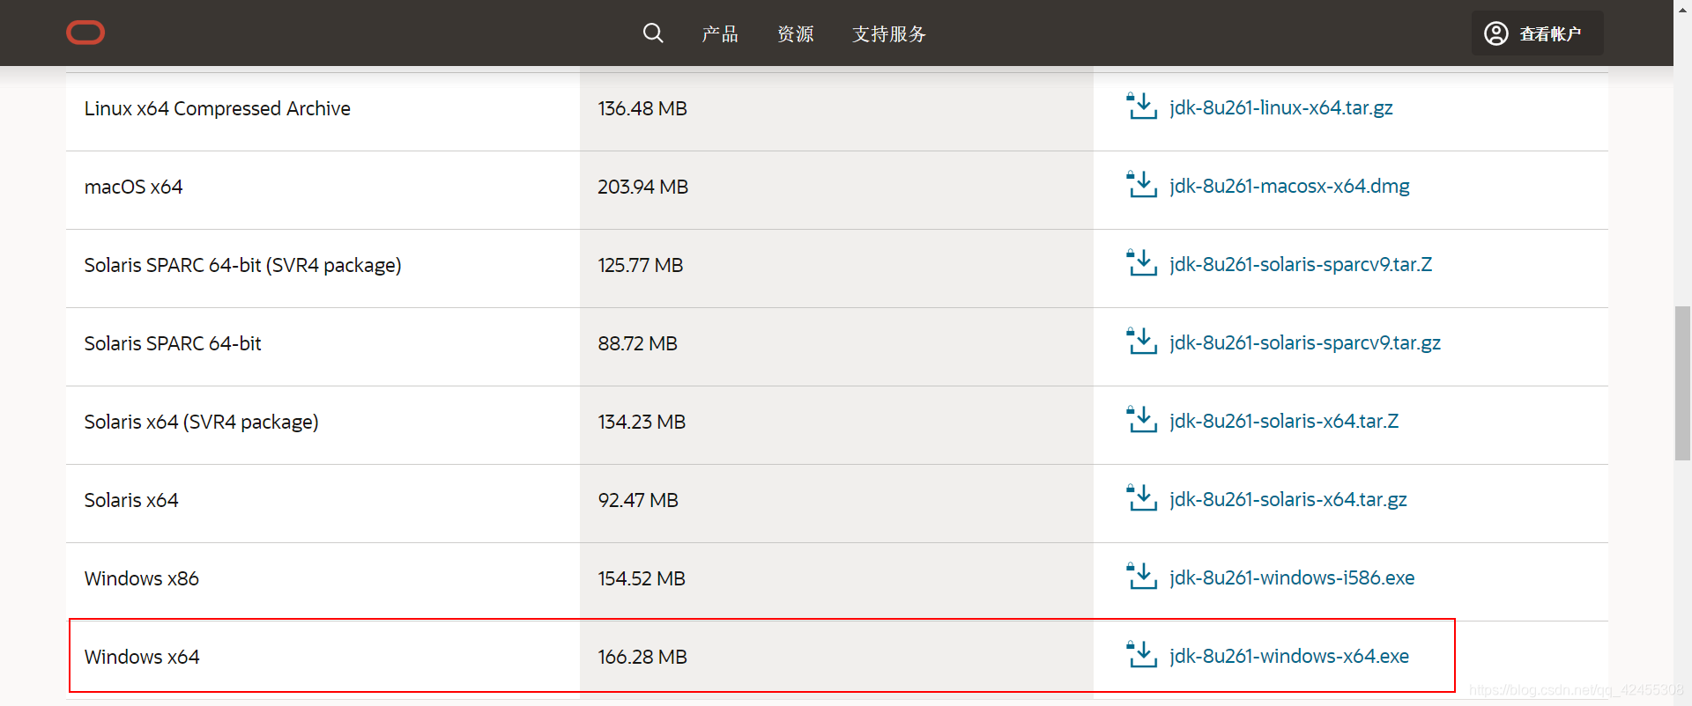
Task: Click download icon for jdk-8u261-solaris-x64.tar.Z
Action: (1142, 420)
